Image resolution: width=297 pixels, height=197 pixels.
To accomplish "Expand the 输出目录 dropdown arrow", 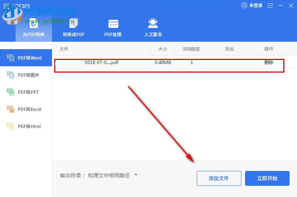I will 136,175.
